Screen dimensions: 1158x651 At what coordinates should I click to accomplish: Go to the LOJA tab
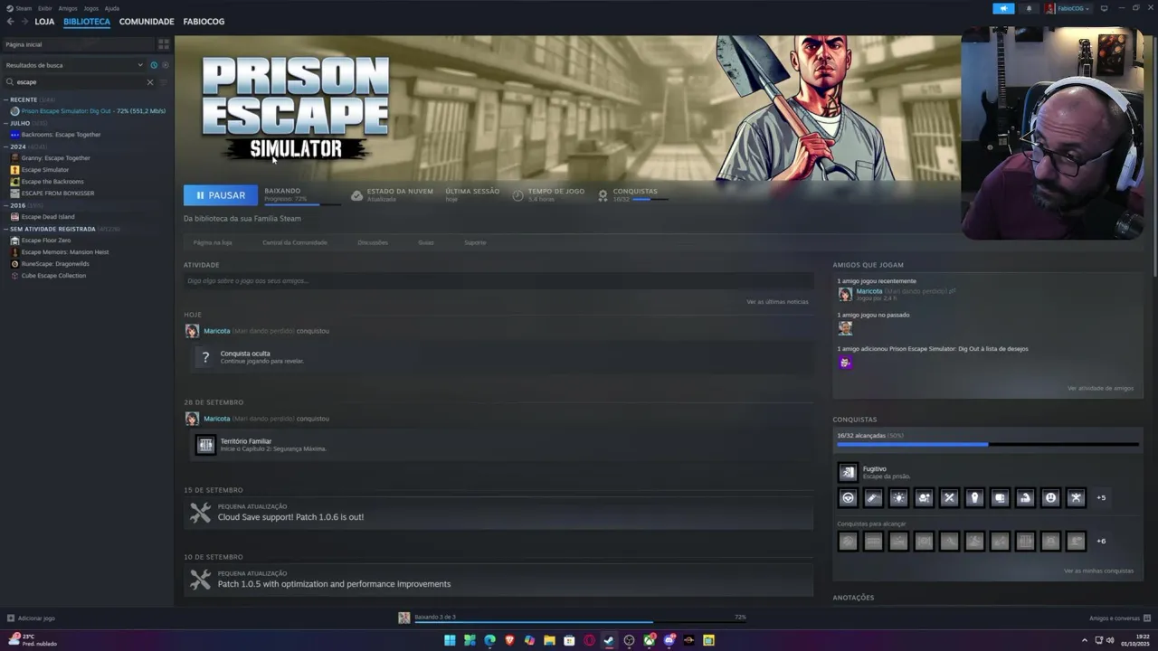(x=44, y=22)
